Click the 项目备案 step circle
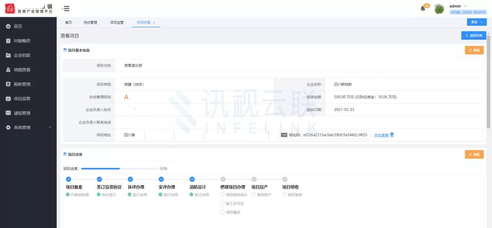This screenshot has width=492, height=228. click(x=69, y=179)
